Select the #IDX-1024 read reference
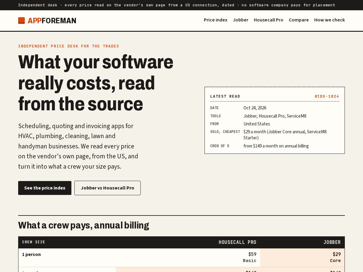The image size is (363, 272). click(x=327, y=96)
